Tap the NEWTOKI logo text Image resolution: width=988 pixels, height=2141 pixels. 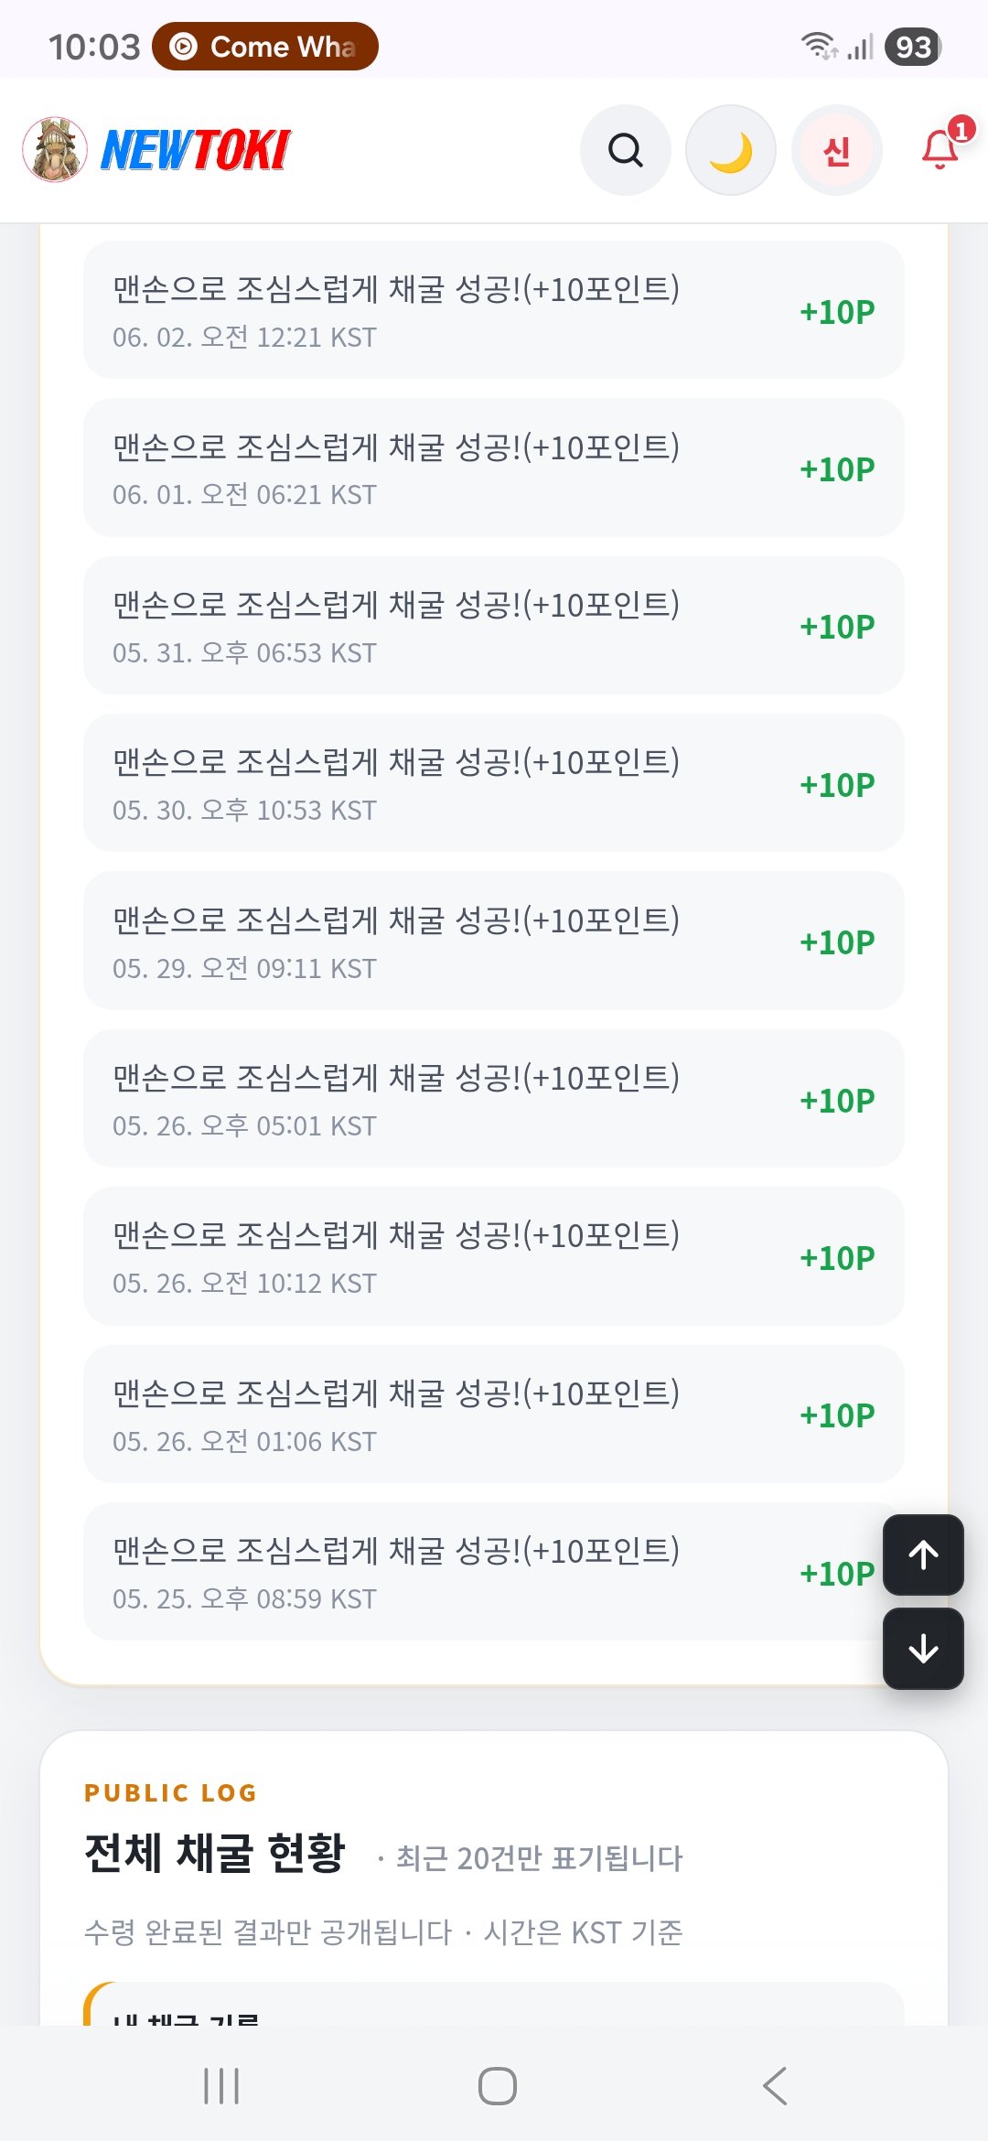click(x=196, y=150)
